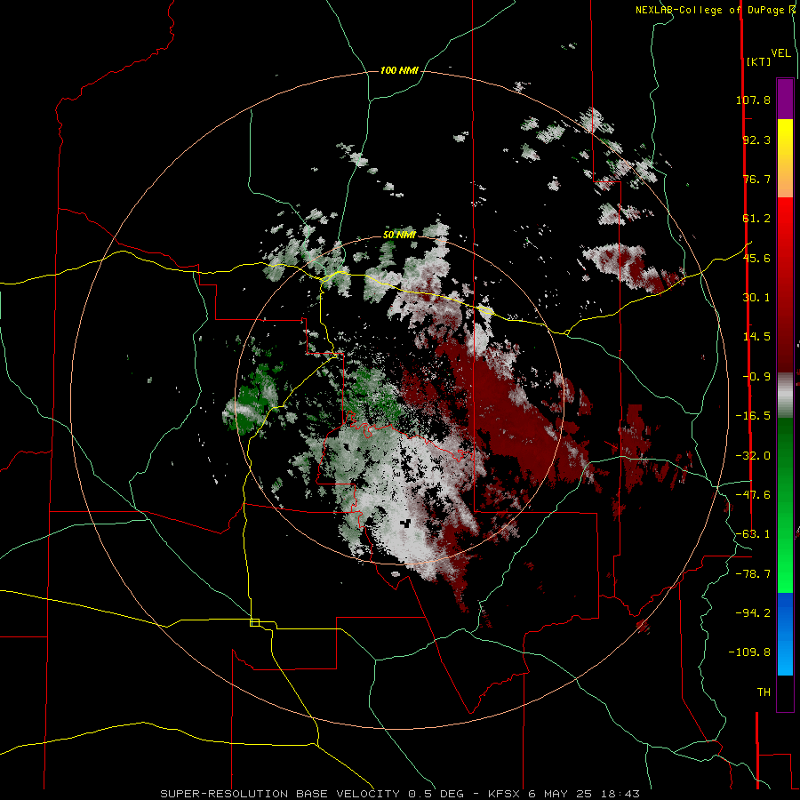The height and width of the screenshot is (800, 800).
Task: Select the -0.9 scale value
Action: tap(756, 377)
